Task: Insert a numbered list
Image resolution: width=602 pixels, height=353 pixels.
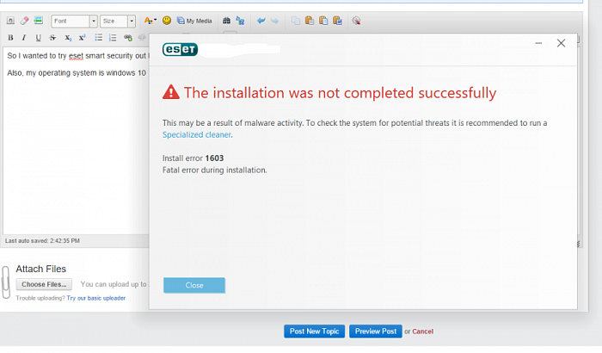Action: coord(113,38)
